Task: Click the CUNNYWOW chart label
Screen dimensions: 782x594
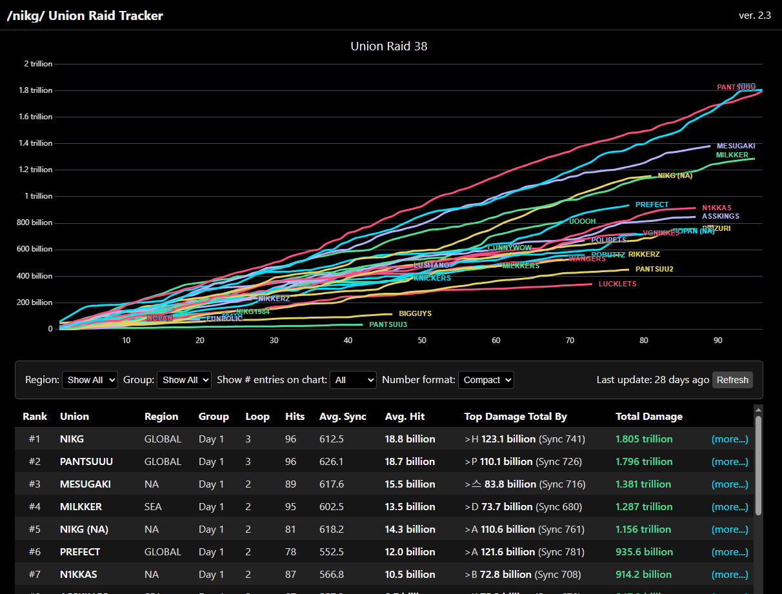Action: (x=510, y=248)
